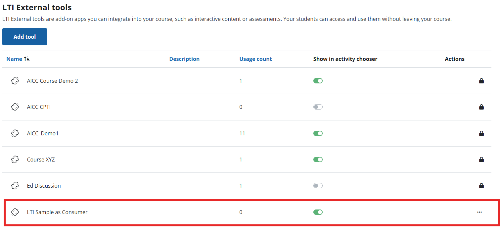Sort tools by Usage count
Viewport: 500px width, 231px height.
(255, 59)
